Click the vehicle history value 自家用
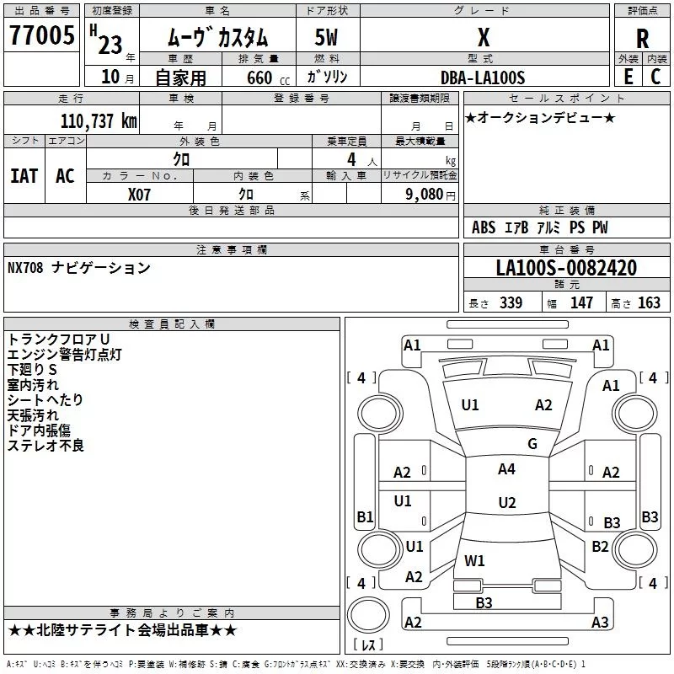Viewport: 674px width, 674px height. tap(180, 78)
